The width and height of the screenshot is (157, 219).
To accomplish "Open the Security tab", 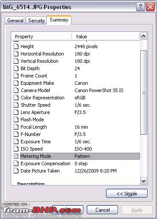I will tap(36, 21).
